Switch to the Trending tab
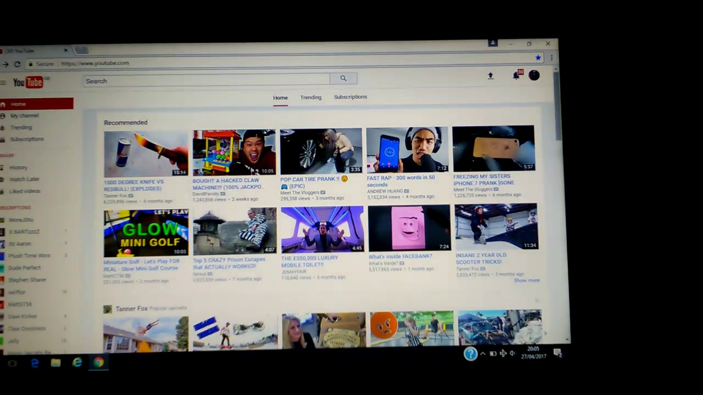Image resolution: width=703 pixels, height=395 pixels. 311,97
